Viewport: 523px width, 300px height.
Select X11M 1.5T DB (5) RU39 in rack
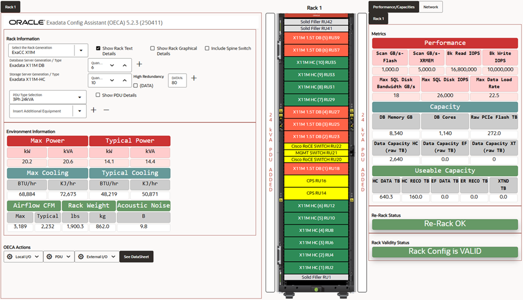[x=316, y=37]
